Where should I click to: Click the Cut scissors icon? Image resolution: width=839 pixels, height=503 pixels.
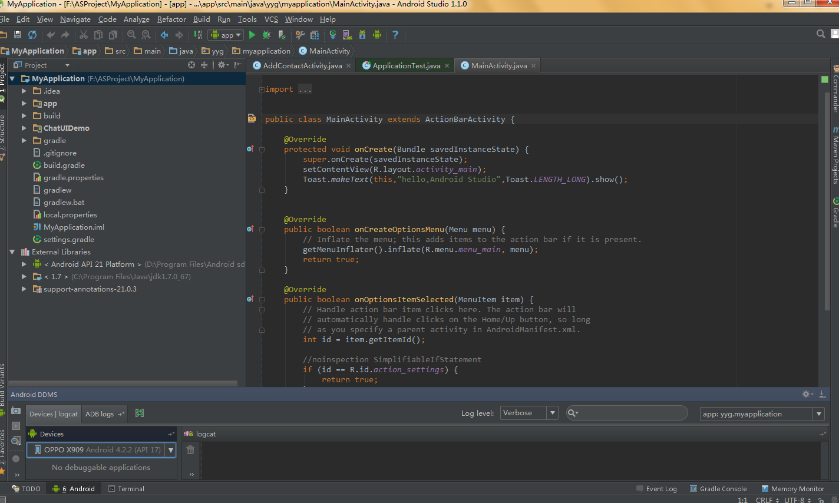tap(84, 35)
